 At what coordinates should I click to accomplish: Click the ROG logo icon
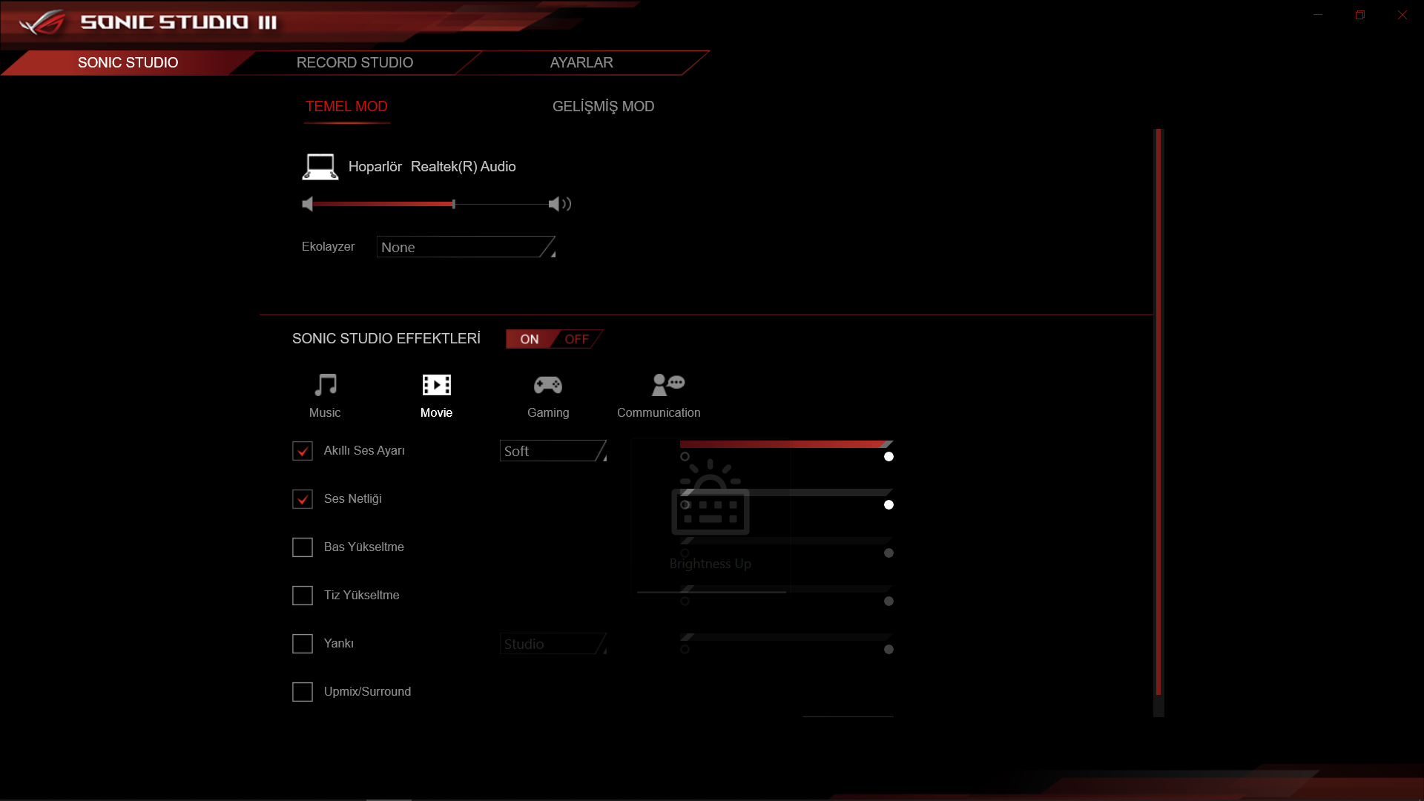42,22
